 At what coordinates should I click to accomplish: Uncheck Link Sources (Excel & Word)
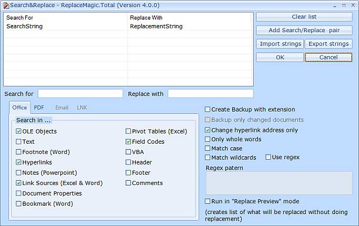point(19,183)
